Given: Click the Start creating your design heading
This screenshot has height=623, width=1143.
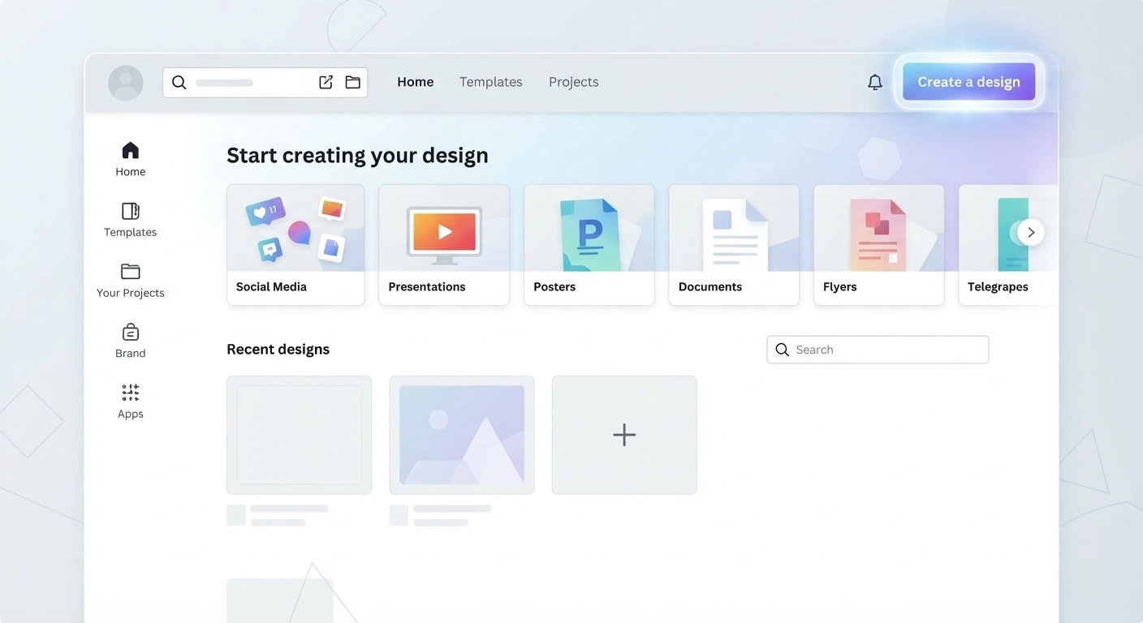Looking at the screenshot, I should (357, 156).
